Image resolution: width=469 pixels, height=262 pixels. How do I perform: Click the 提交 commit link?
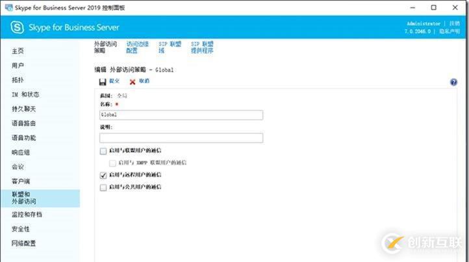click(x=114, y=81)
